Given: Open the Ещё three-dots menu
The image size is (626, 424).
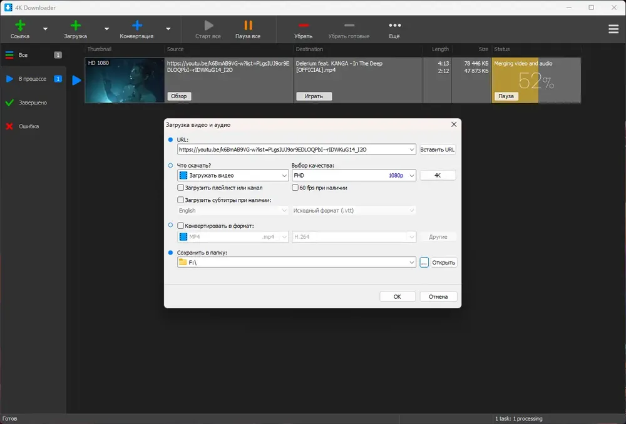Looking at the screenshot, I should (x=394, y=29).
